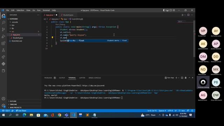Screen dimensions: 224x126
Task: Open Run and Debug view
Action: point(3,36)
